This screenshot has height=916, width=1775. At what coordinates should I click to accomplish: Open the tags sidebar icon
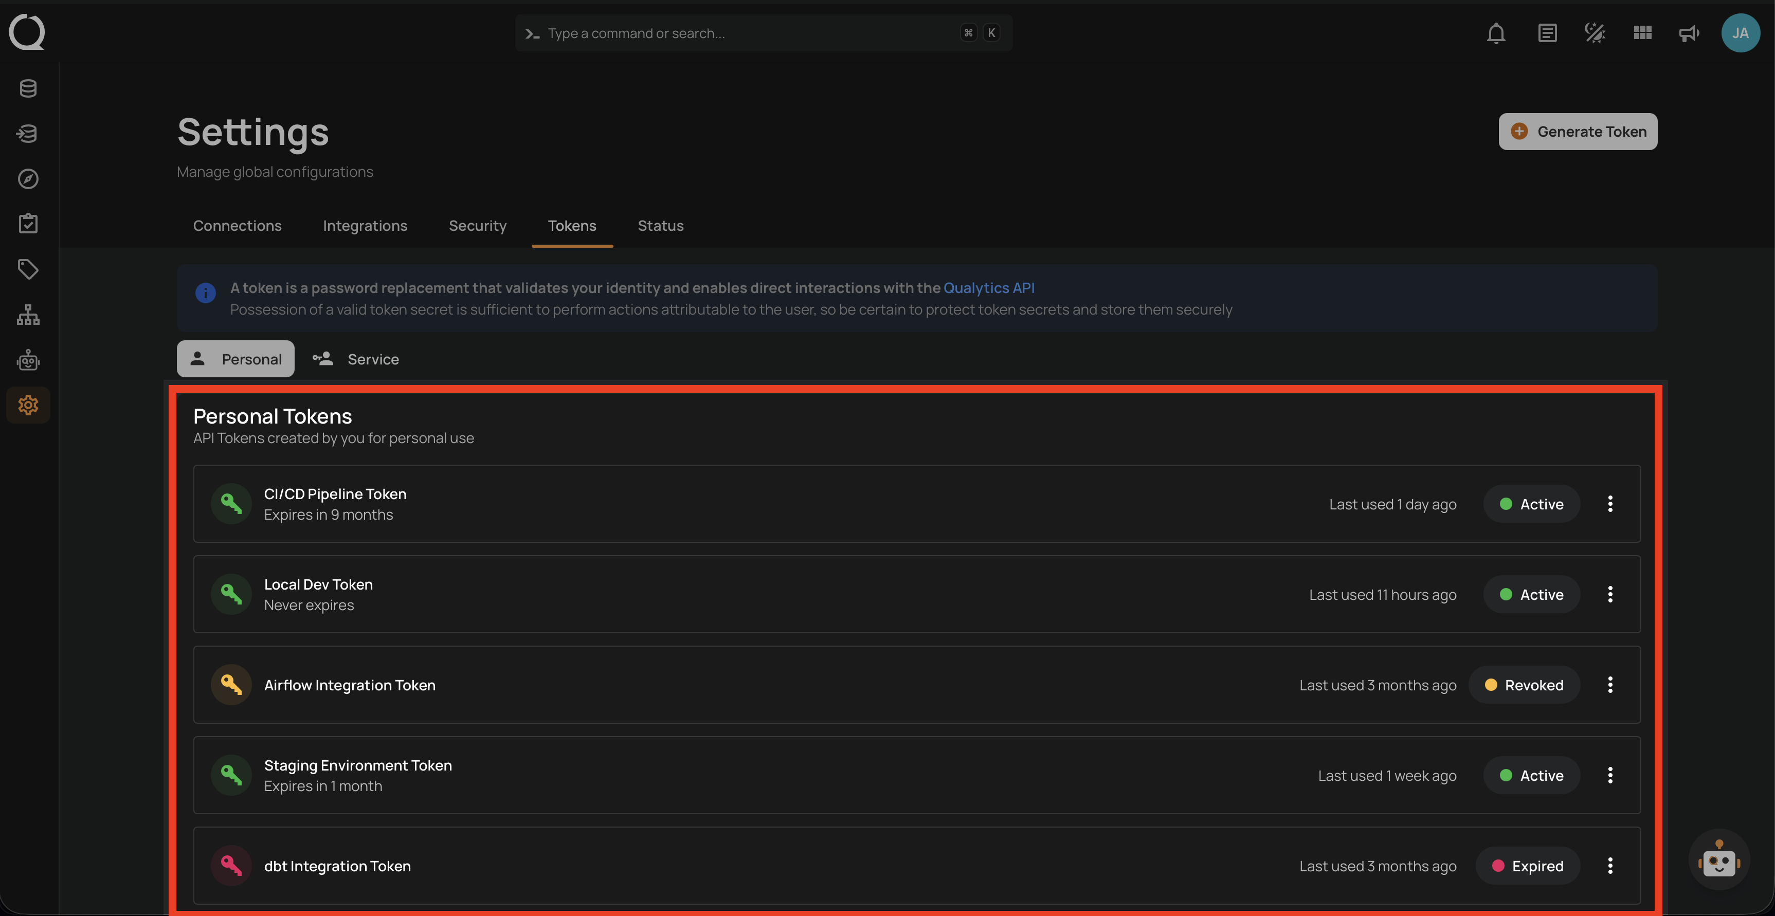pos(28,269)
